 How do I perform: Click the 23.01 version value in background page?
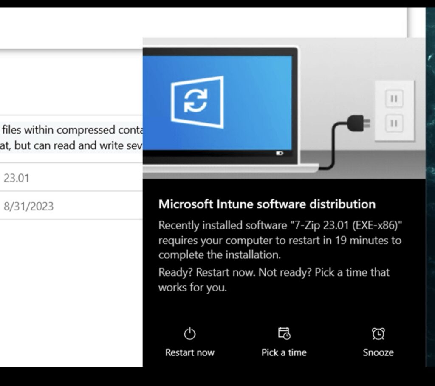(17, 178)
